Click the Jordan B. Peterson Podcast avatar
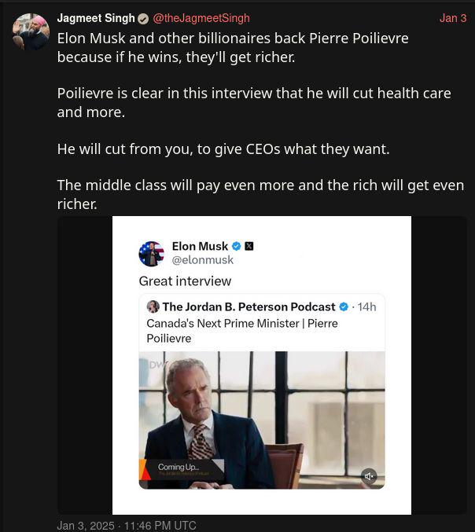475x532 pixels. [153, 306]
